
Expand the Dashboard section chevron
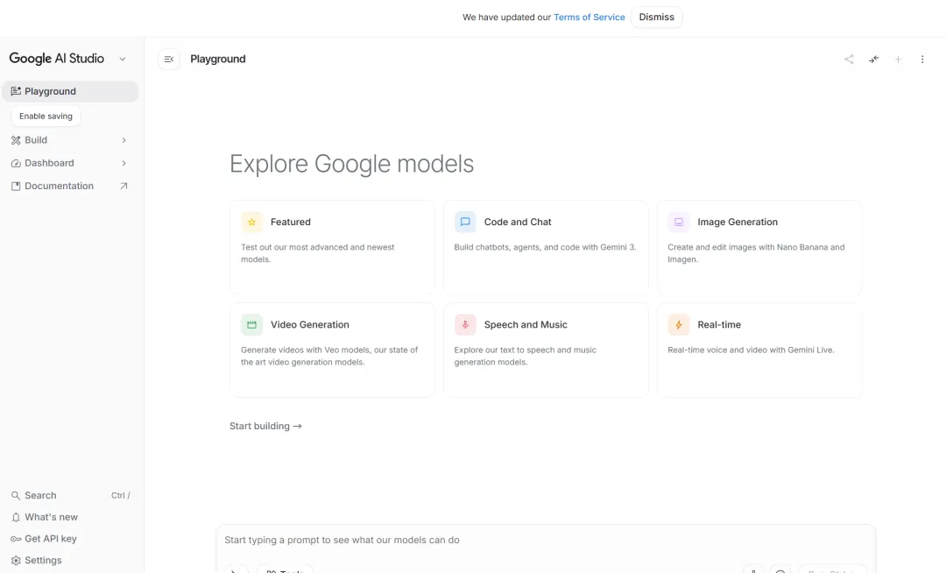point(124,163)
